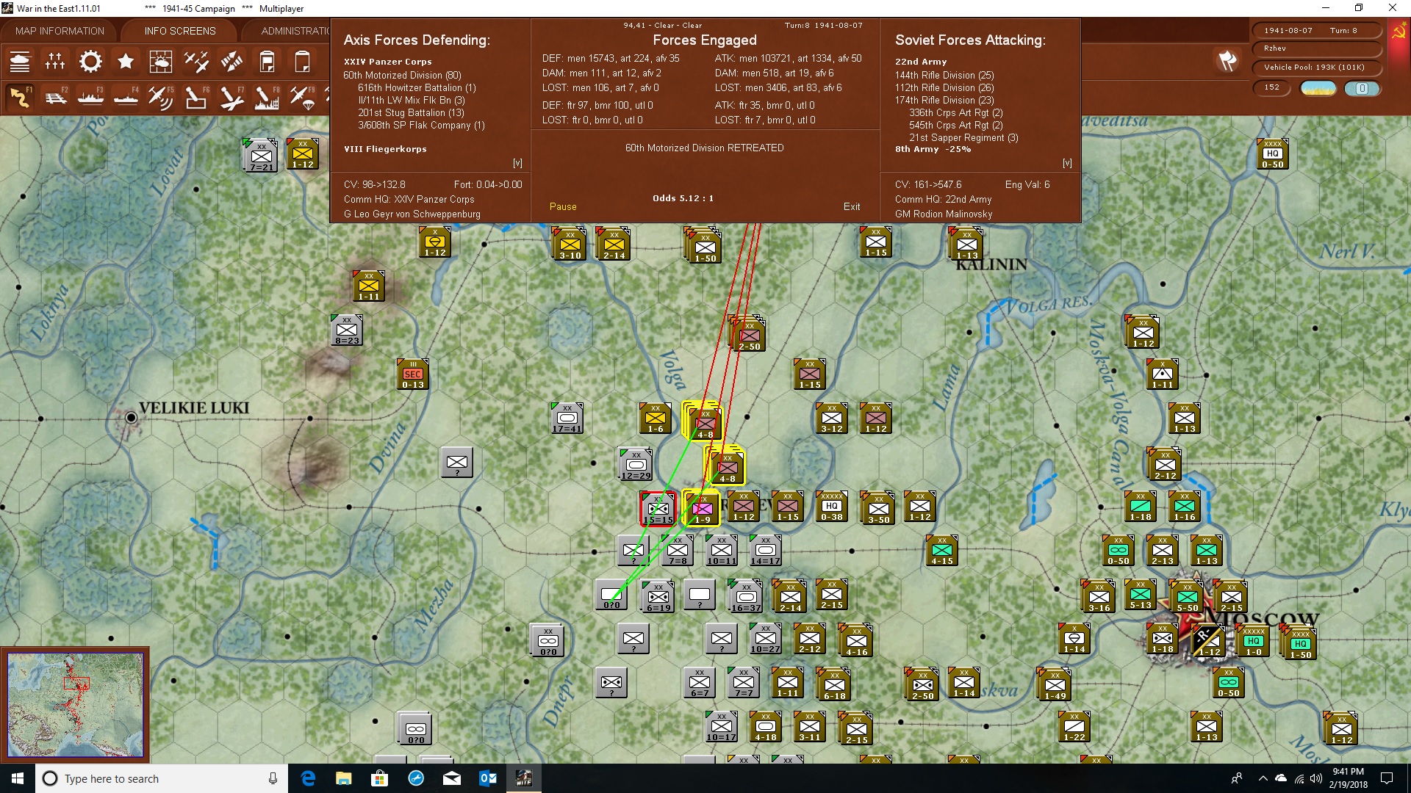Select F4 amphibious transport mode
The image size is (1411, 793).
click(126, 97)
